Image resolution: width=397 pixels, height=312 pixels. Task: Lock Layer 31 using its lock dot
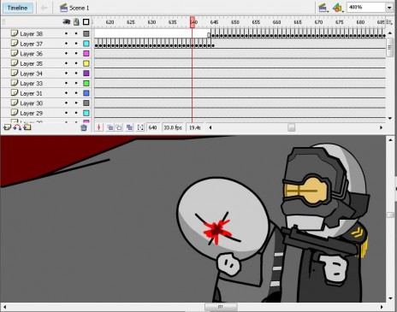click(x=76, y=93)
